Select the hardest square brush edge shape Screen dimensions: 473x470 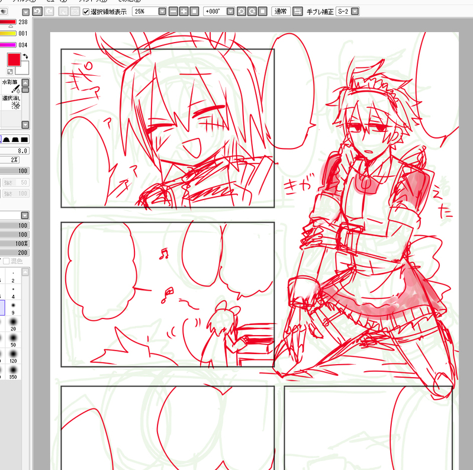click(24, 140)
